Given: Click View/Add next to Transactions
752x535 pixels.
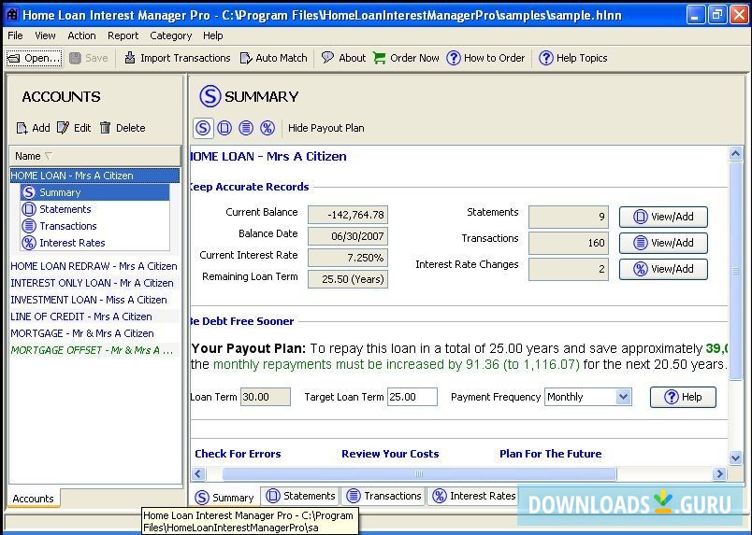Looking at the screenshot, I should click(x=663, y=243).
